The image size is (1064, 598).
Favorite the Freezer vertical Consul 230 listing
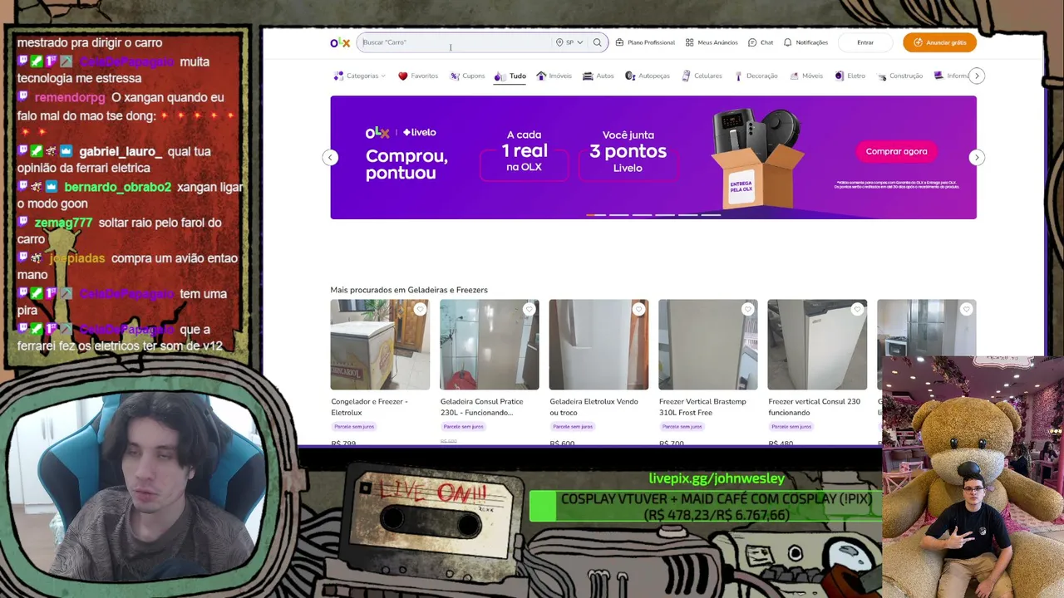point(857,309)
